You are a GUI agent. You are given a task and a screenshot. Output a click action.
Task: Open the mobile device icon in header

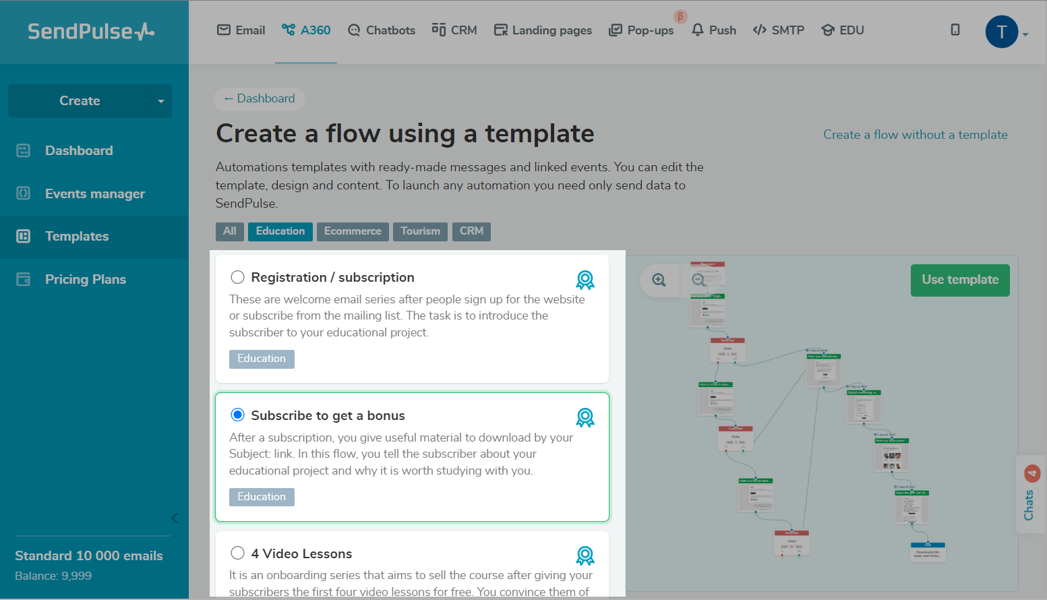click(x=955, y=30)
